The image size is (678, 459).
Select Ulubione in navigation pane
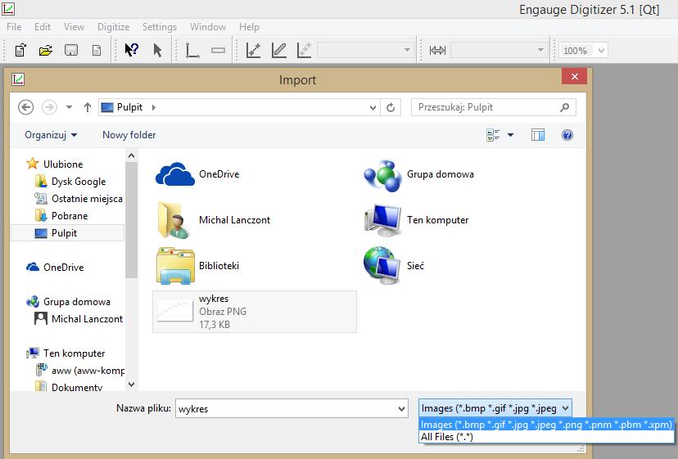click(63, 164)
